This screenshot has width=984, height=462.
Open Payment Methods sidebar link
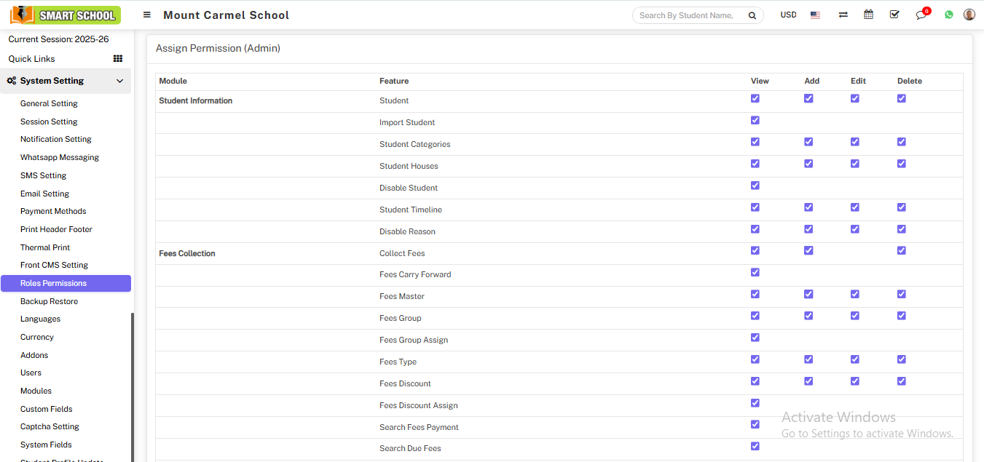click(53, 211)
